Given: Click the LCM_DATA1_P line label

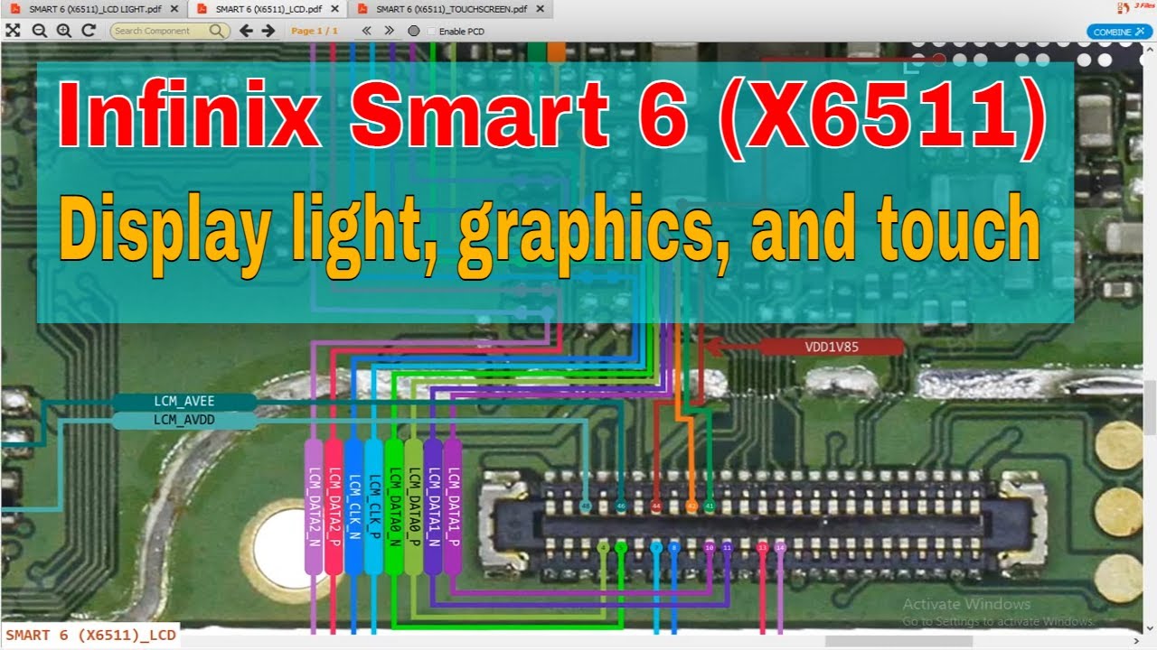Looking at the screenshot, I should point(453,506).
